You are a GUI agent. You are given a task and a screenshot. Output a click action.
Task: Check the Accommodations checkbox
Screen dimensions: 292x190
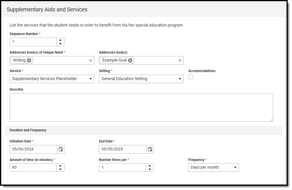(x=191, y=77)
